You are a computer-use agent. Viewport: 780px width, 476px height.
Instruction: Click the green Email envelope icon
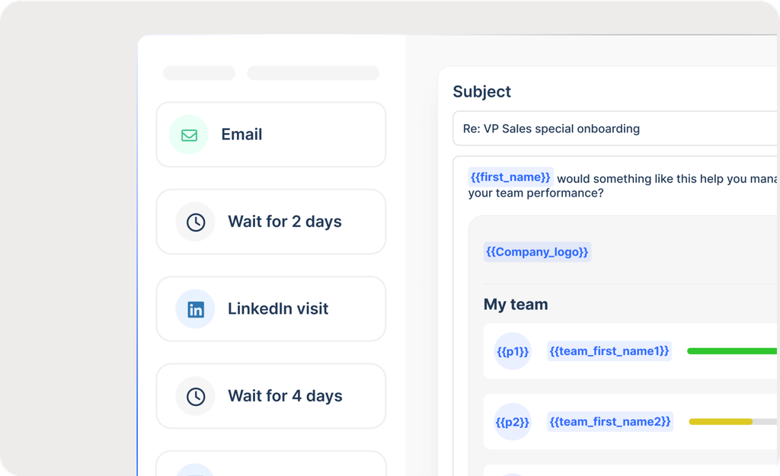pos(189,135)
